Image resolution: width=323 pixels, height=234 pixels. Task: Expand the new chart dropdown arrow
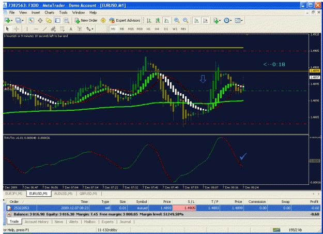(11, 20)
